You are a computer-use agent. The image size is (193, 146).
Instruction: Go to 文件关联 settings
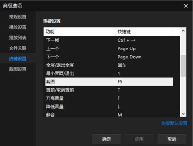click(18, 48)
